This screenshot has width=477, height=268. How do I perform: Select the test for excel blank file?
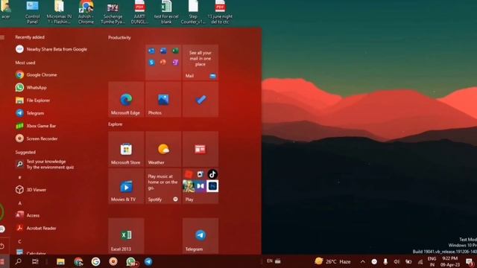coord(166,13)
